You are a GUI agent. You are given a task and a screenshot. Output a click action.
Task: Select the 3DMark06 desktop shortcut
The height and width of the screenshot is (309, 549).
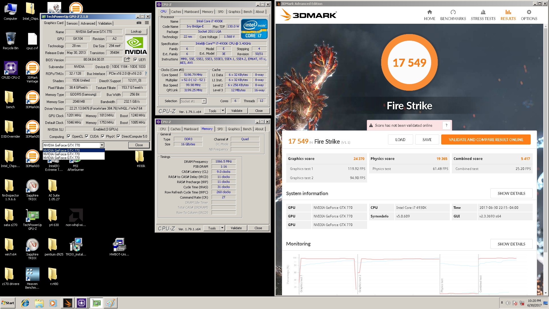[32, 100]
